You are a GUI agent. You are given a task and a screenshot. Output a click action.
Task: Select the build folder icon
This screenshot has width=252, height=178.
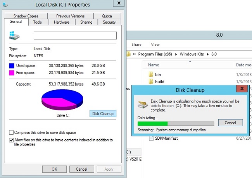[x=152, y=82]
